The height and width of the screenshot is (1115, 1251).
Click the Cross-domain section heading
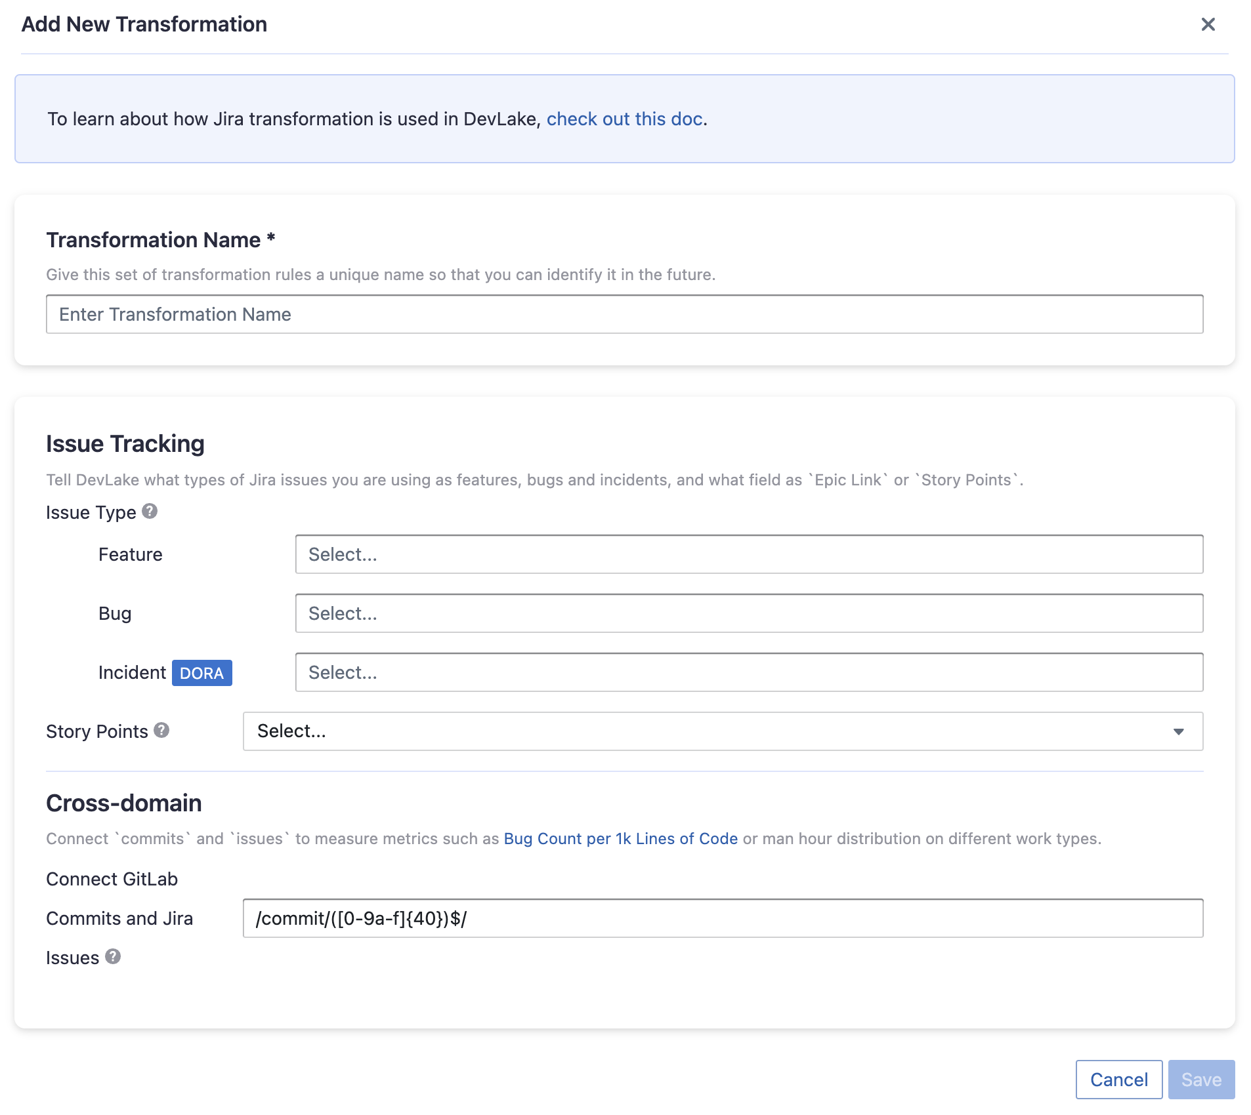124,803
